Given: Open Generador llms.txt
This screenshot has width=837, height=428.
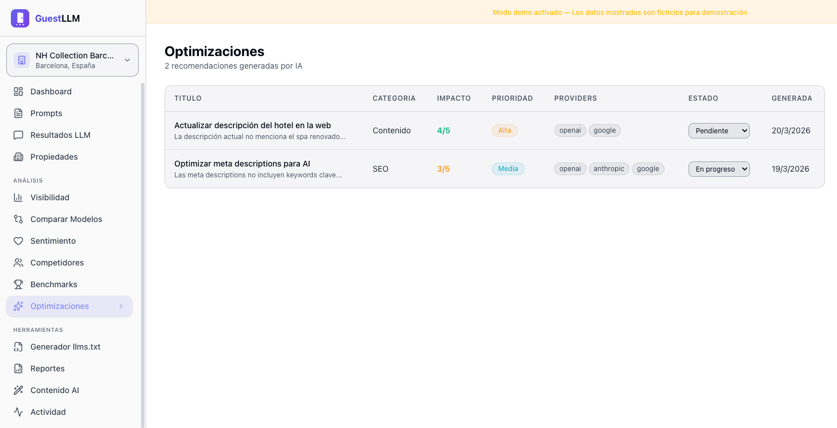Looking at the screenshot, I should pyautogui.click(x=65, y=347).
